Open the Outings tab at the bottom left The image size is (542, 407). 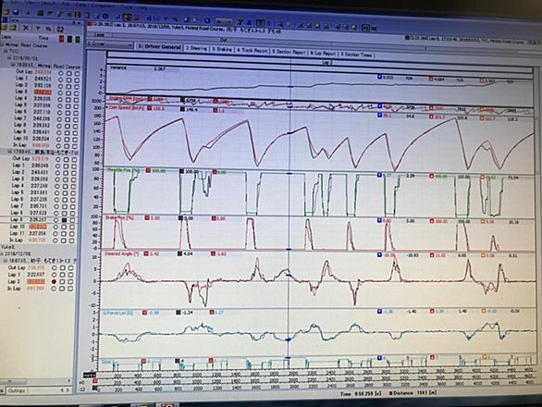pos(17,390)
